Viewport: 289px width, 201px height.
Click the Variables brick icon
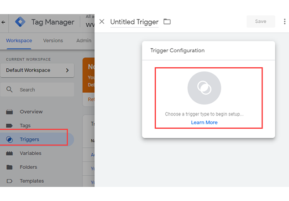point(10,153)
